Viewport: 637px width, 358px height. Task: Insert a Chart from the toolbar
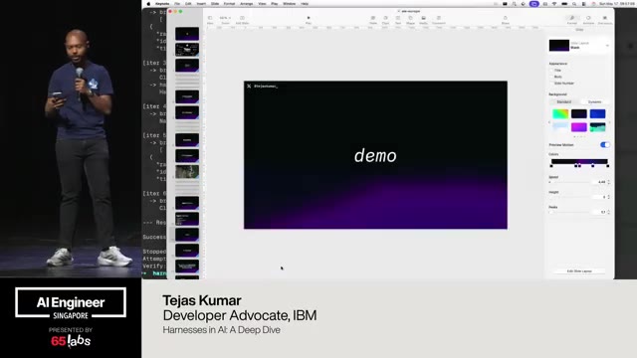coord(385,20)
